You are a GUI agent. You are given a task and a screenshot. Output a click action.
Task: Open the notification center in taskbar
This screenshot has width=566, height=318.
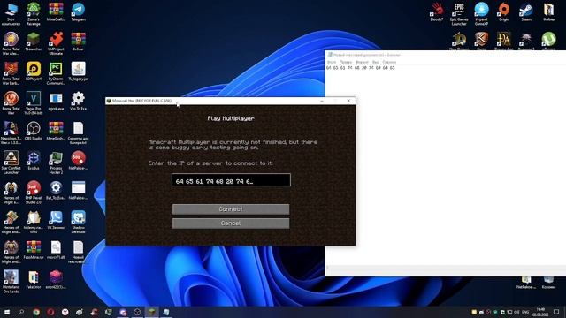coord(556,312)
